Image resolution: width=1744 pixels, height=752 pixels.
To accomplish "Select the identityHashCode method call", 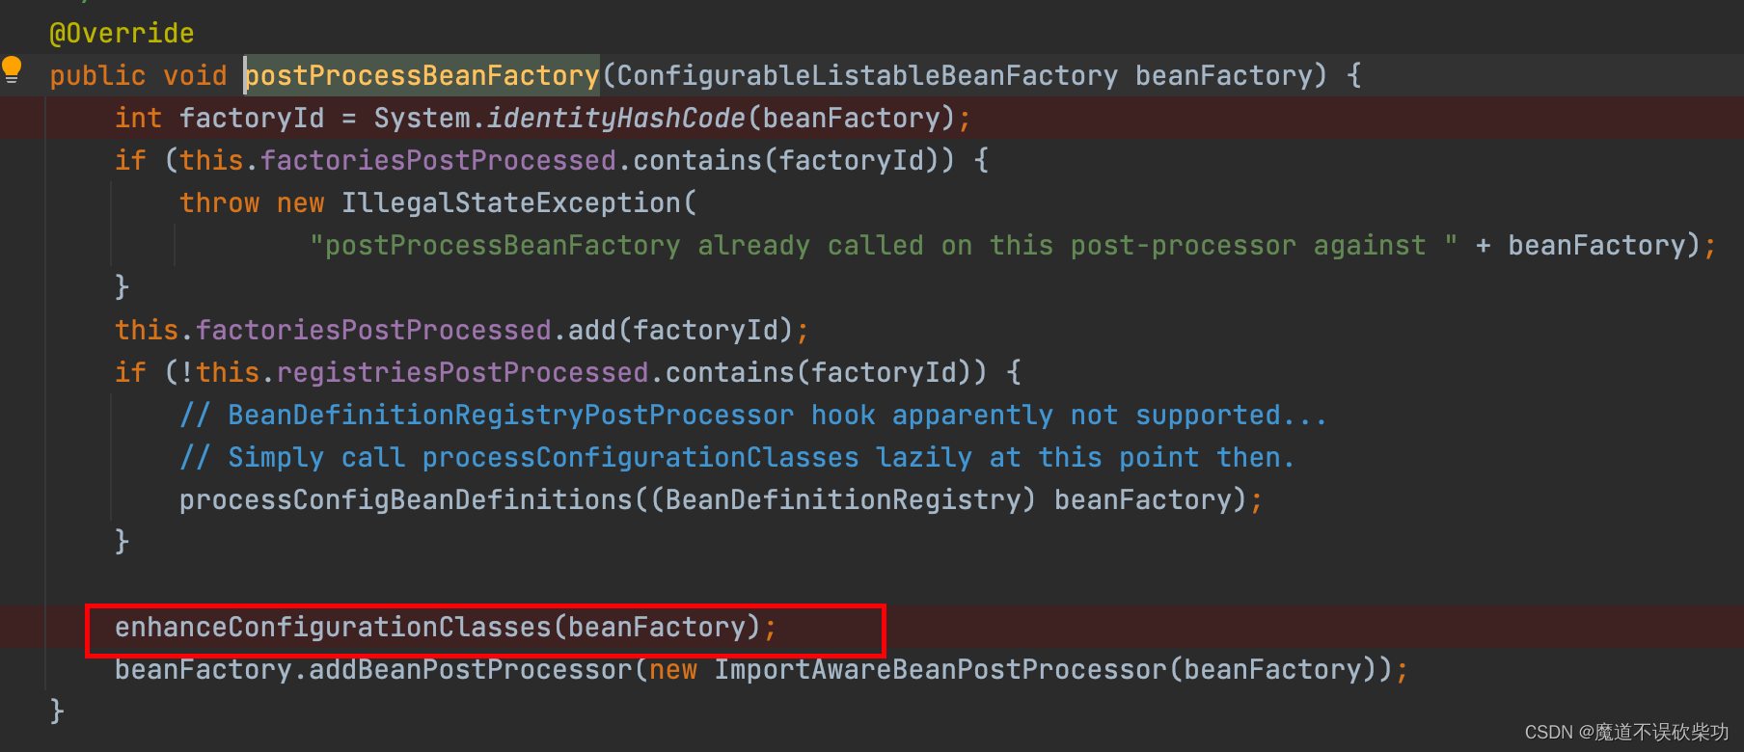I will tap(615, 119).
